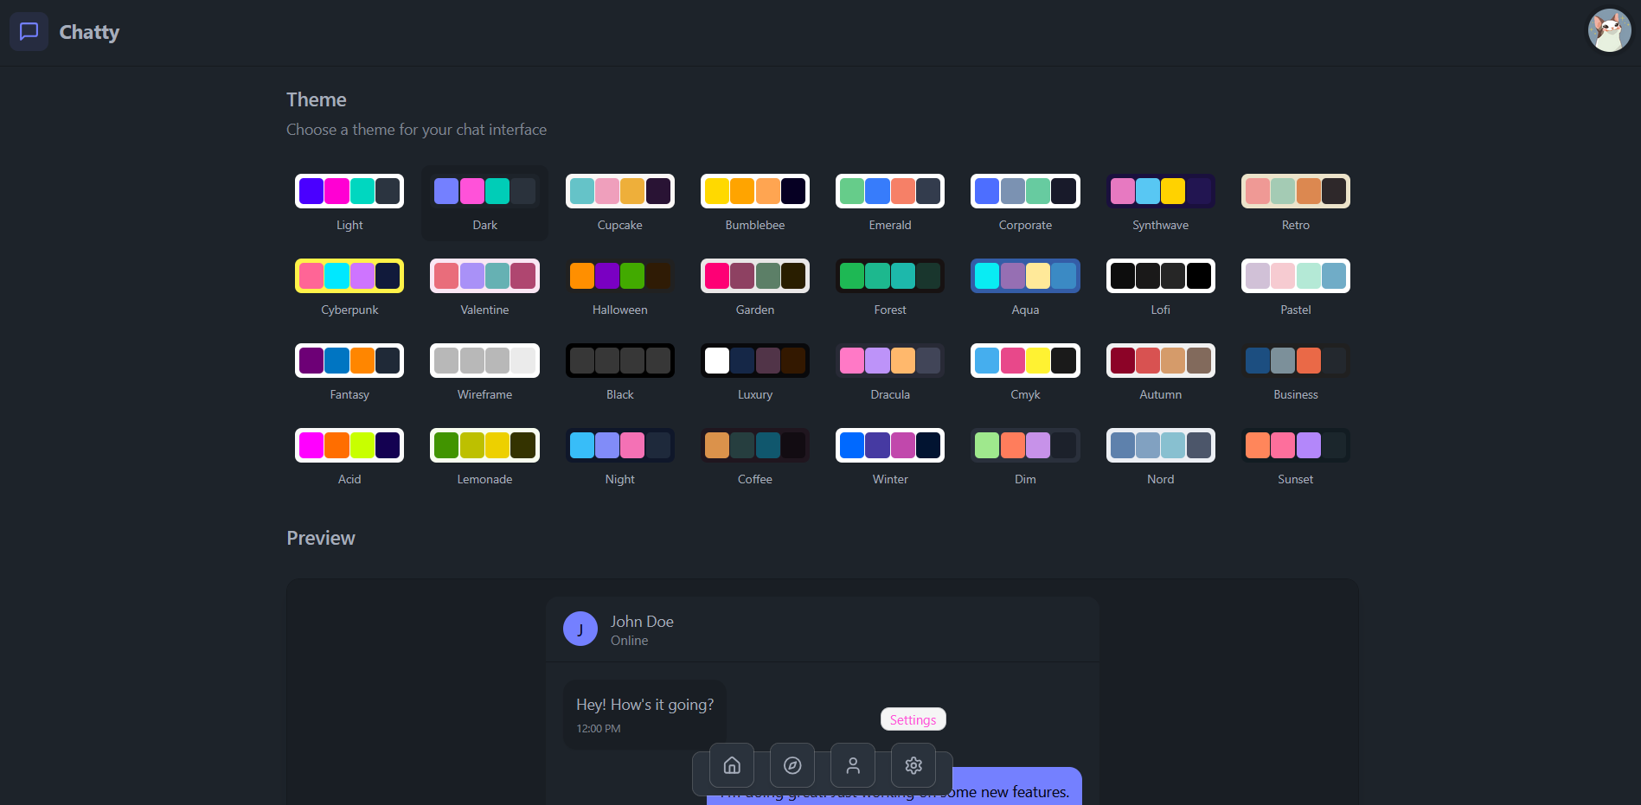The width and height of the screenshot is (1641, 805).
Task: Click the "Theme" section heading
Action: point(317,99)
